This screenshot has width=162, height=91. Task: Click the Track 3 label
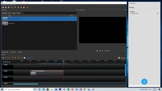pos(6,77)
